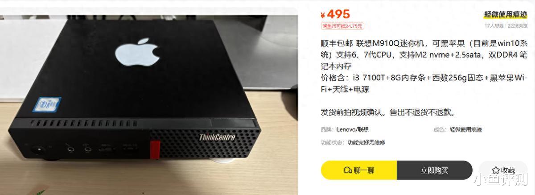Add listing to favorites via 收藏
The width and height of the screenshot is (535, 195).
click(x=503, y=170)
